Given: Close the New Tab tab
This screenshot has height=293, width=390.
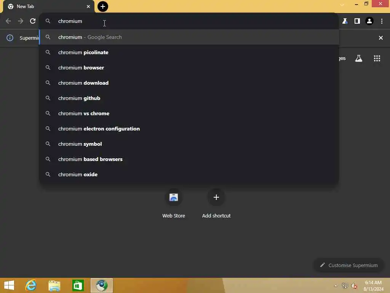Looking at the screenshot, I should coord(88,6).
